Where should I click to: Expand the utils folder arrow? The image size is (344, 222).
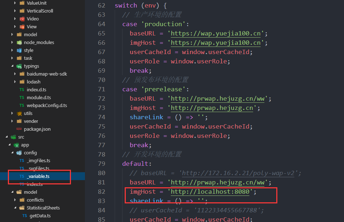pyautogui.click(x=12, y=113)
